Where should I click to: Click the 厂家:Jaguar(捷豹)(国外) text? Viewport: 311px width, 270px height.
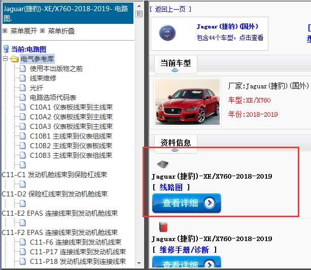(268, 86)
